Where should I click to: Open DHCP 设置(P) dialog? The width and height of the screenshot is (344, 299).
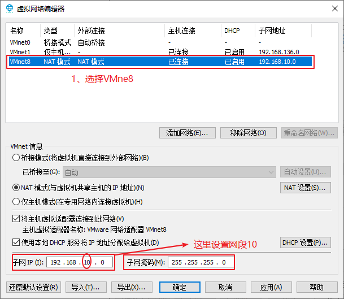coord(306,242)
